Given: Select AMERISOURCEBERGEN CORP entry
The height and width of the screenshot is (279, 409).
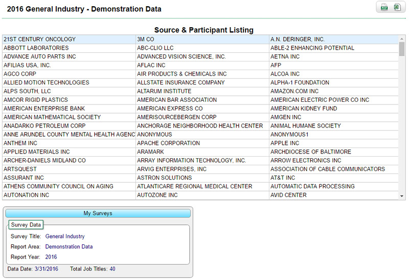Looking at the screenshot, I should tap(202, 117).
